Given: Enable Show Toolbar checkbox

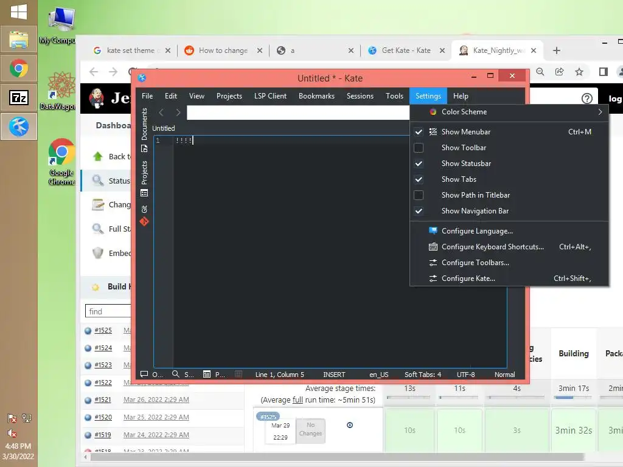Looking at the screenshot, I should pos(419,148).
